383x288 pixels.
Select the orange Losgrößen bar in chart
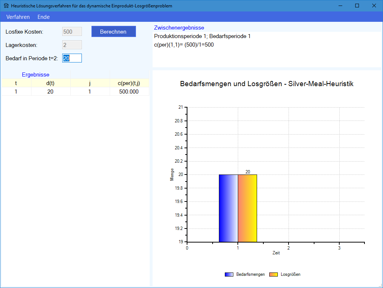pyautogui.click(x=247, y=208)
